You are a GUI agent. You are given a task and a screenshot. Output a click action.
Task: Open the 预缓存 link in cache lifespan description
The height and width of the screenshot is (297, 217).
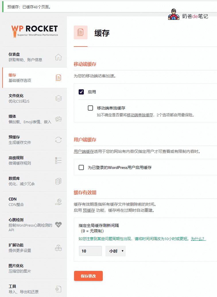coord(89,210)
